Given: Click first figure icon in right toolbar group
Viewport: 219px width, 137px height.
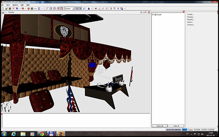Looking at the screenshot, I should pyautogui.click(x=111, y=8).
